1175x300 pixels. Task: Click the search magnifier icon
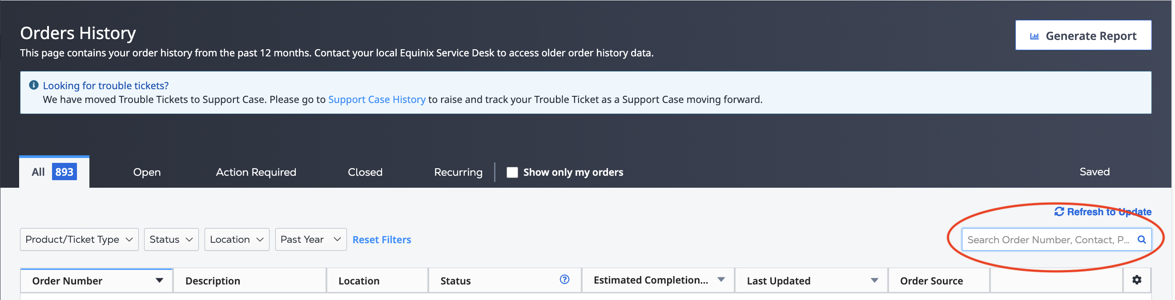click(1141, 240)
